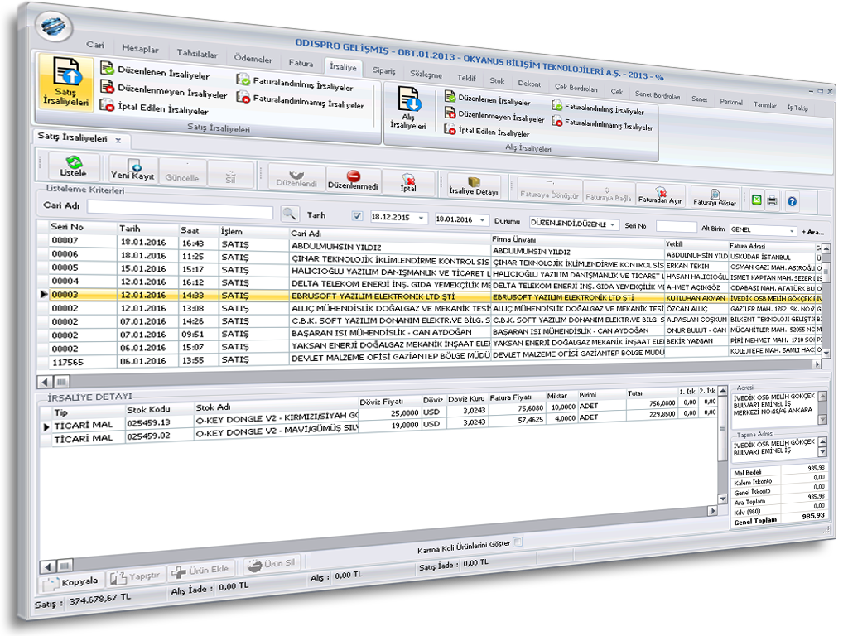Show Faturalandırılmış İrsaliyeler in the Alış İrsaliyeleri group

[x=598, y=108]
